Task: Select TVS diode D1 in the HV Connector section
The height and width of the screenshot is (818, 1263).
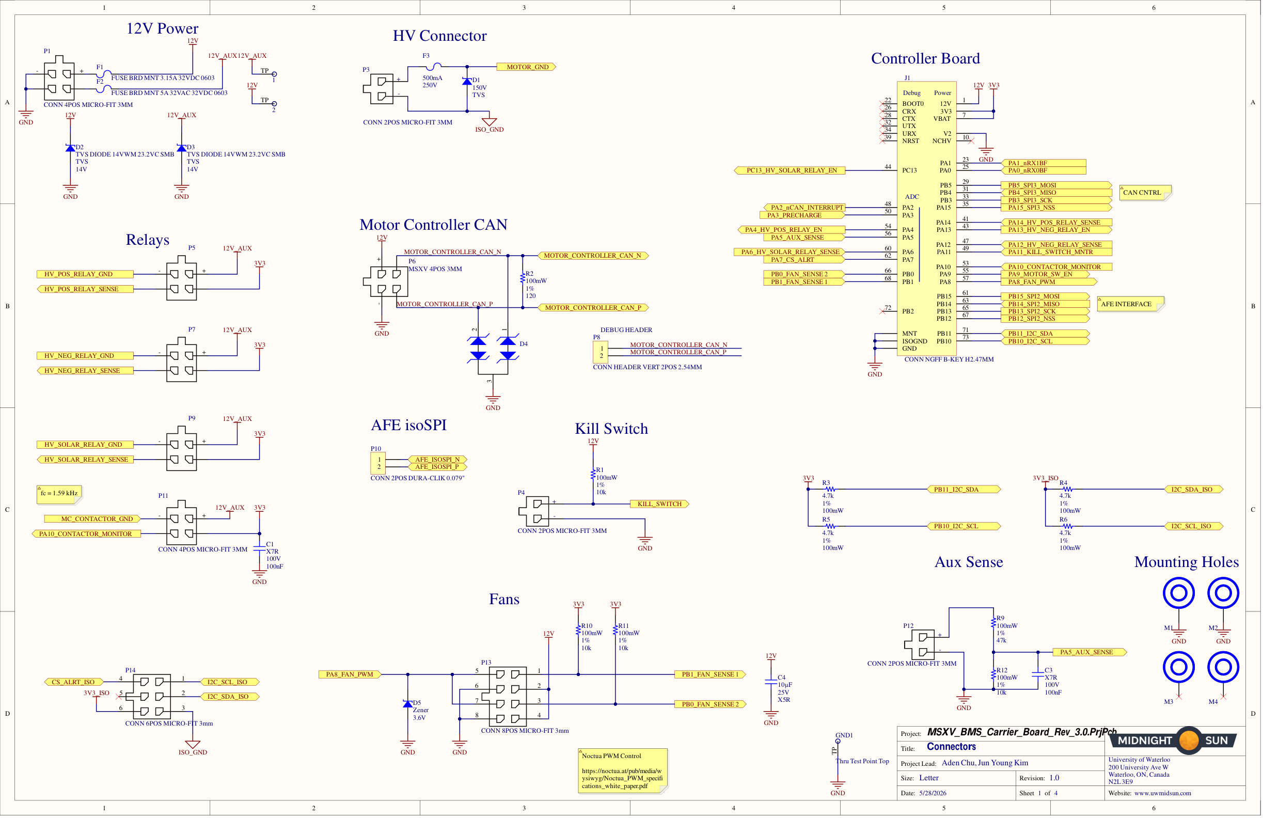Action: pyautogui.click(x=467, y=81)
